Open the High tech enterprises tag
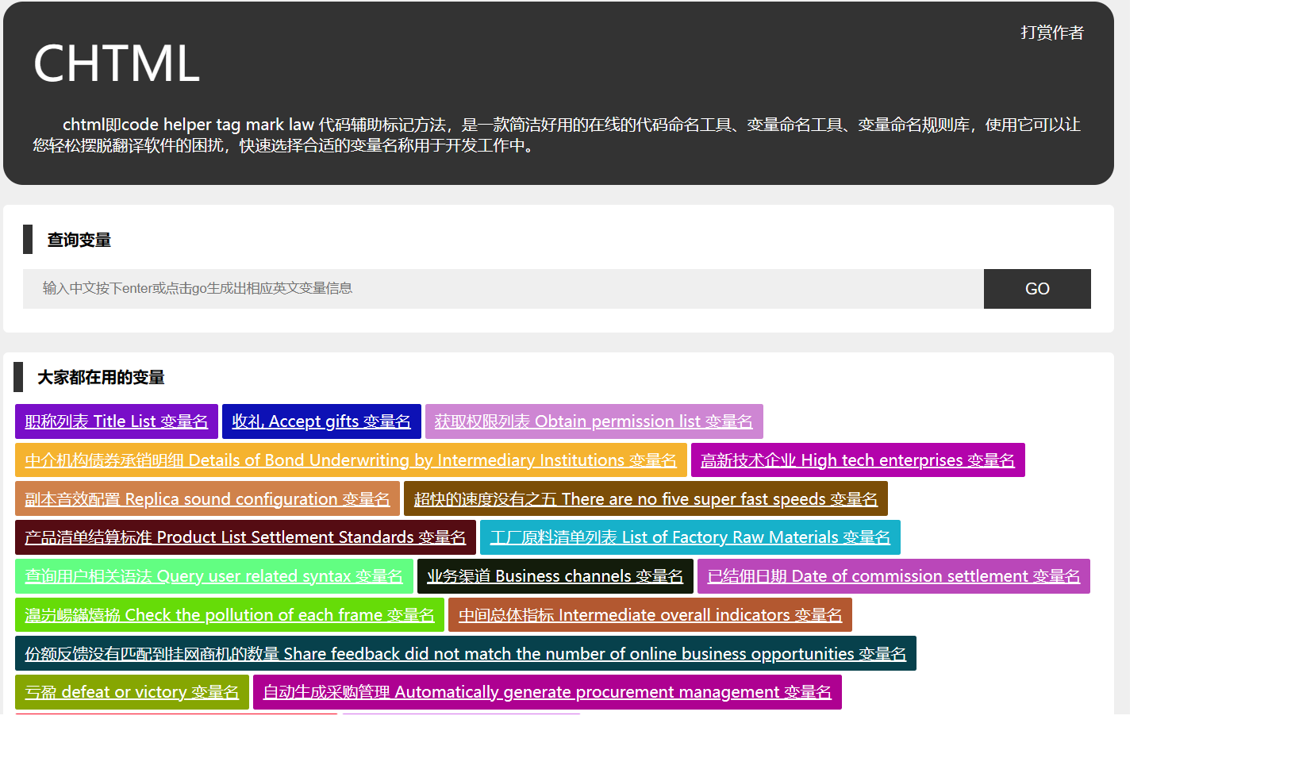 pyautogui.click(x=857, y=460)
